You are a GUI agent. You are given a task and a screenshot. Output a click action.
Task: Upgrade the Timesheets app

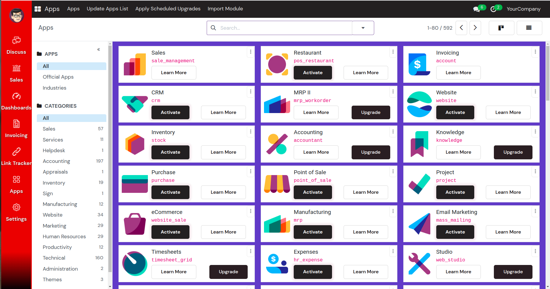coord(228,272)
